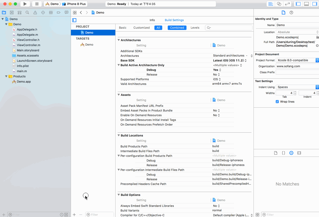This screenshot has width=319, height=217.
Task: Collapse the Build Options section
Action: pos(119,195)
